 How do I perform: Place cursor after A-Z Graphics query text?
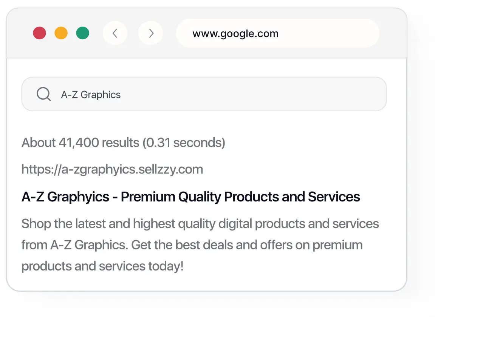pos(122,94)
